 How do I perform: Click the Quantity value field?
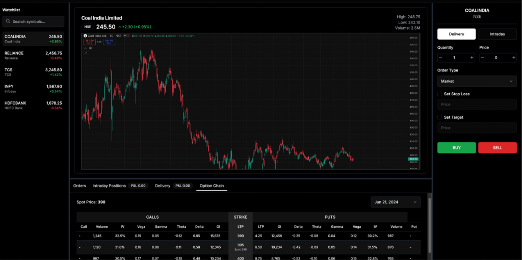point(454,58)
